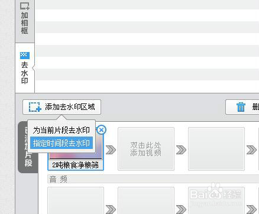Click the empty audio slot under the 音频 label
The width and height of the screenshot is (259, 214).
point(76,200)
